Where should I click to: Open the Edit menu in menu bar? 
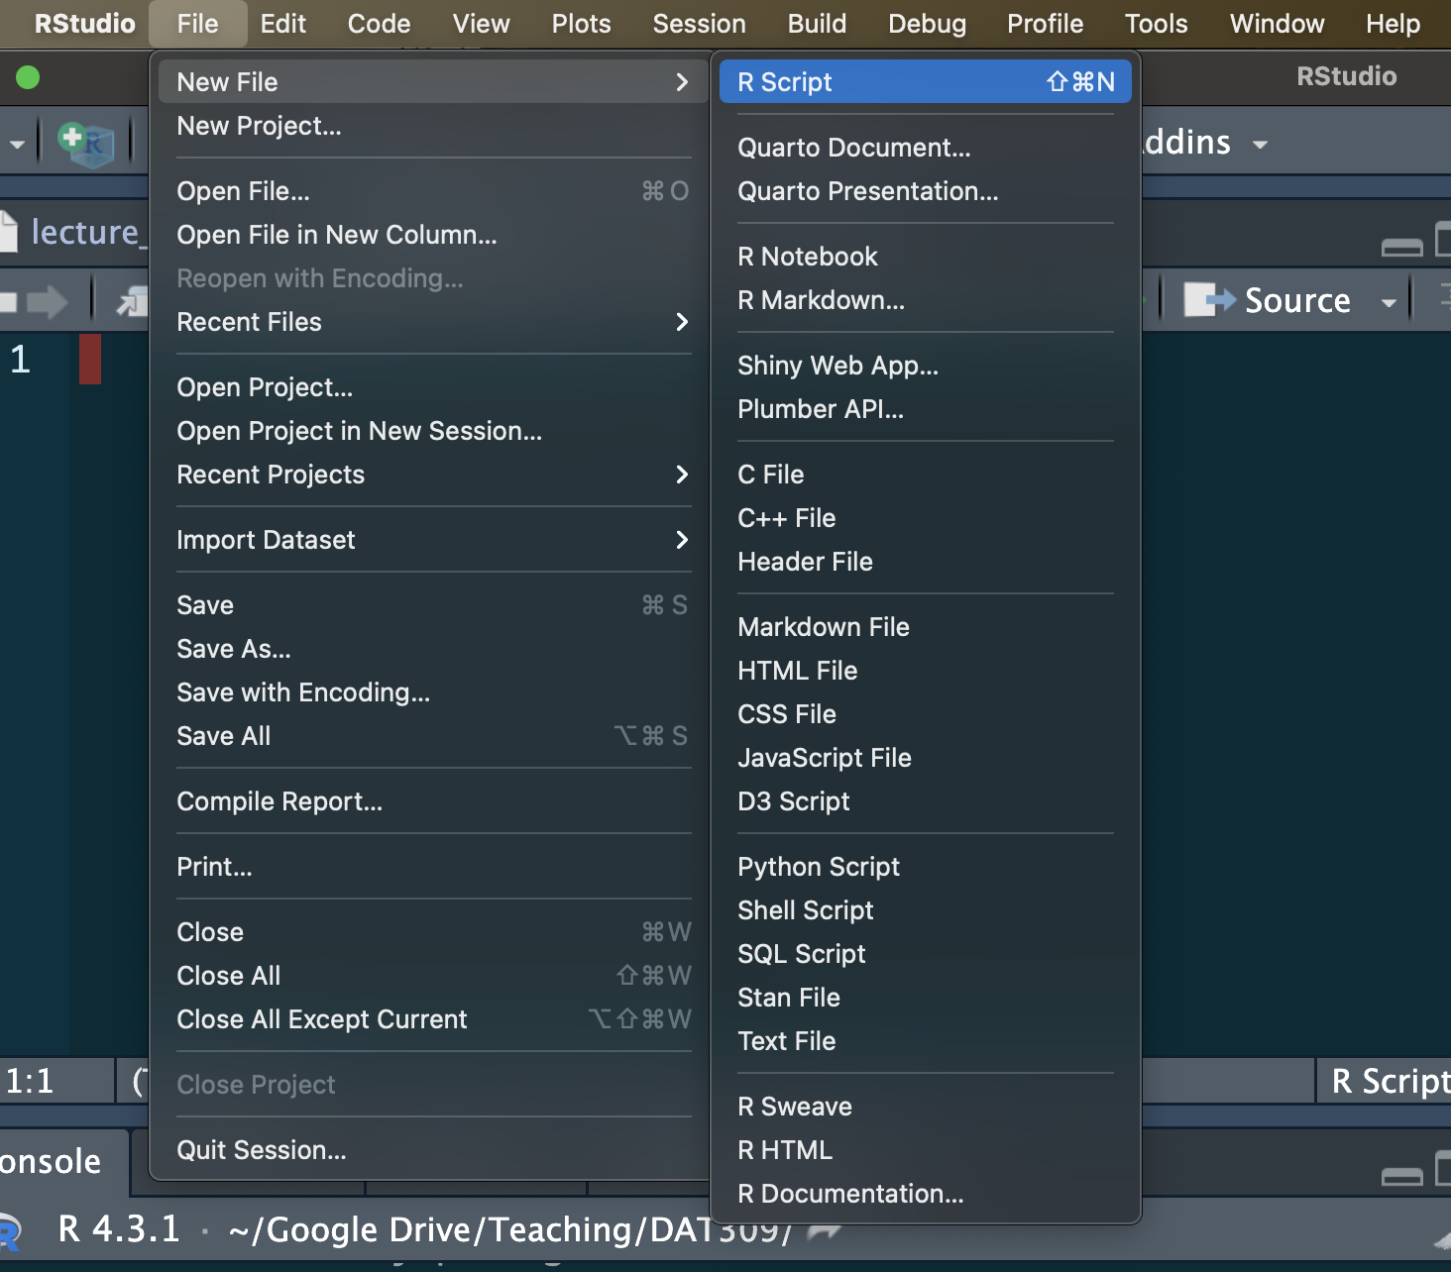(282, 24)
